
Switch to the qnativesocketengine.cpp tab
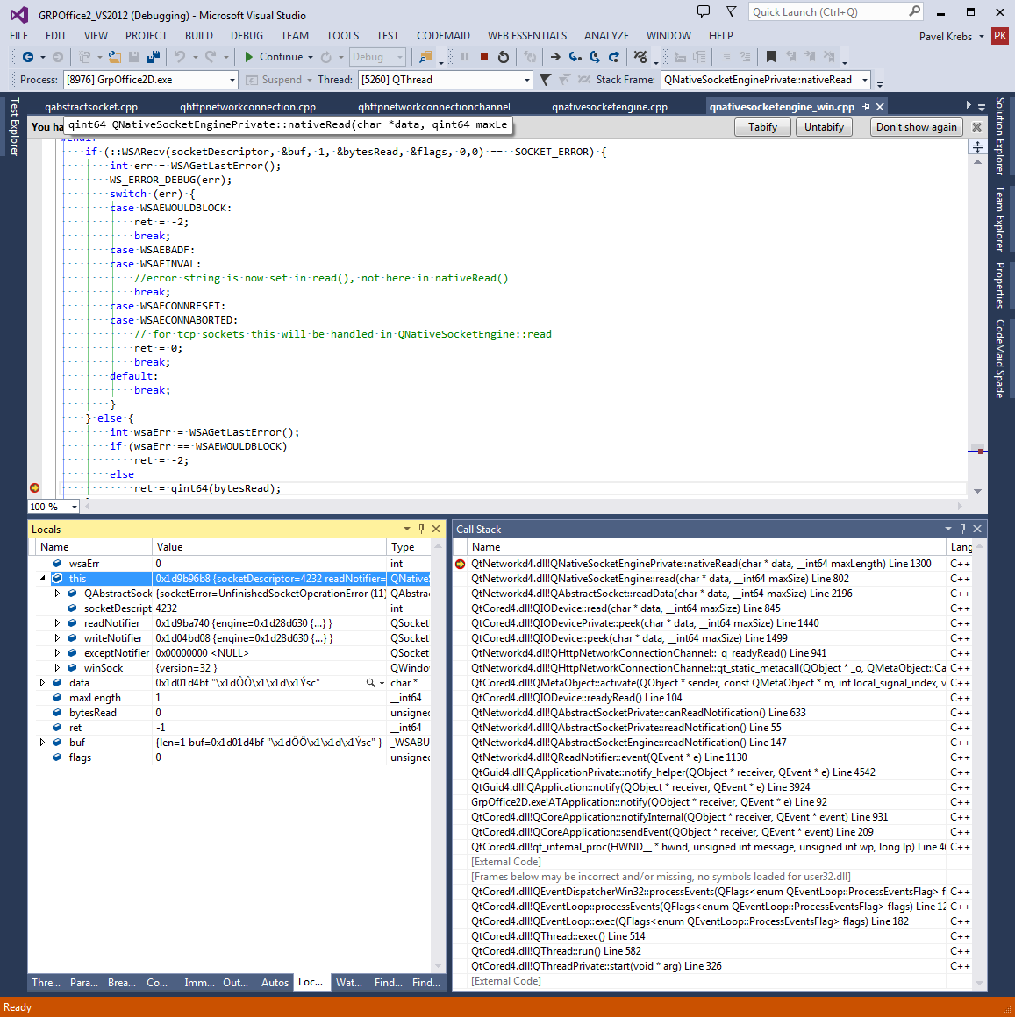click(x=609, y=107)
